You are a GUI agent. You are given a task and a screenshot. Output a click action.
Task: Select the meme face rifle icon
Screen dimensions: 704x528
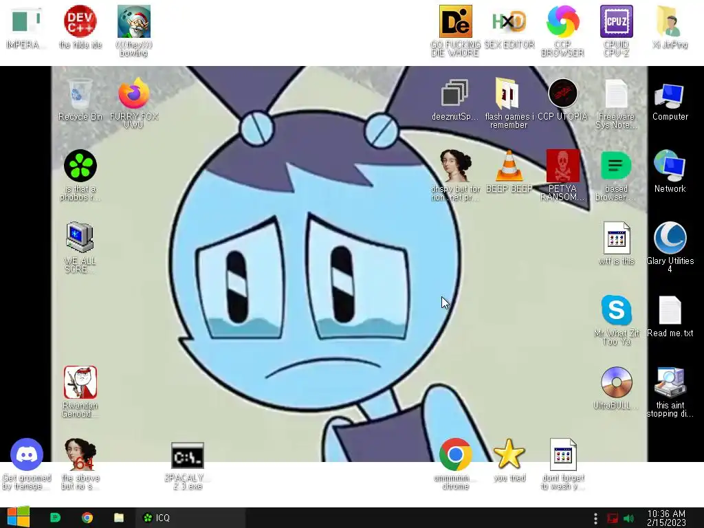pyautogui.click(x=80, y=382)
